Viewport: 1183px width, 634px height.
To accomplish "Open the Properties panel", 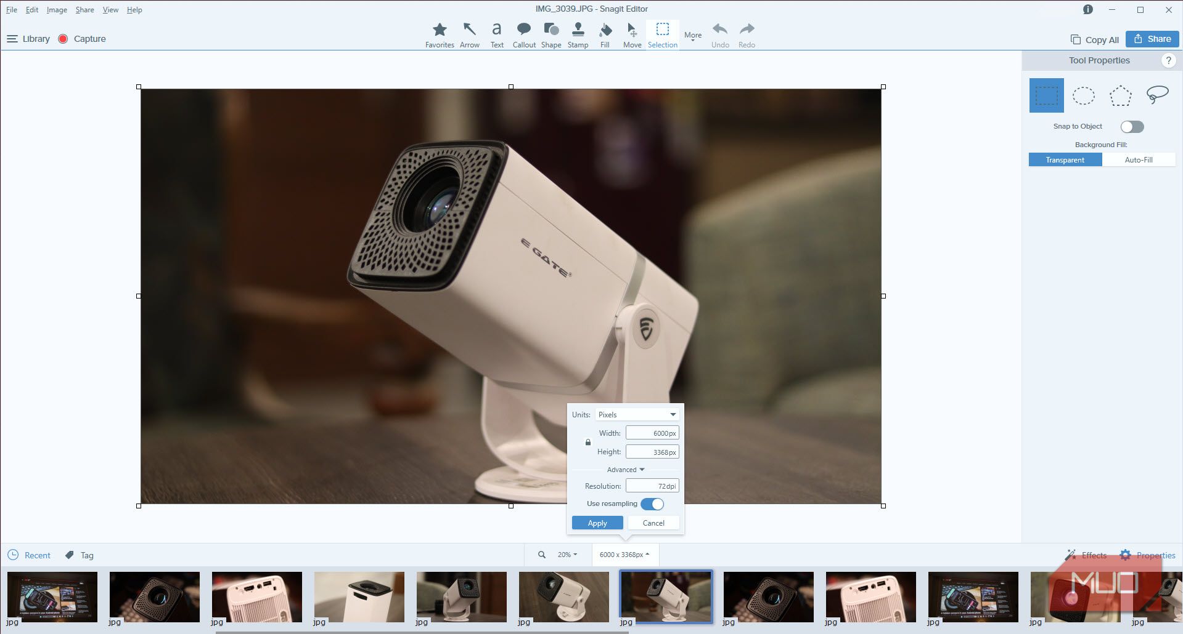I will pos(1147,555).
